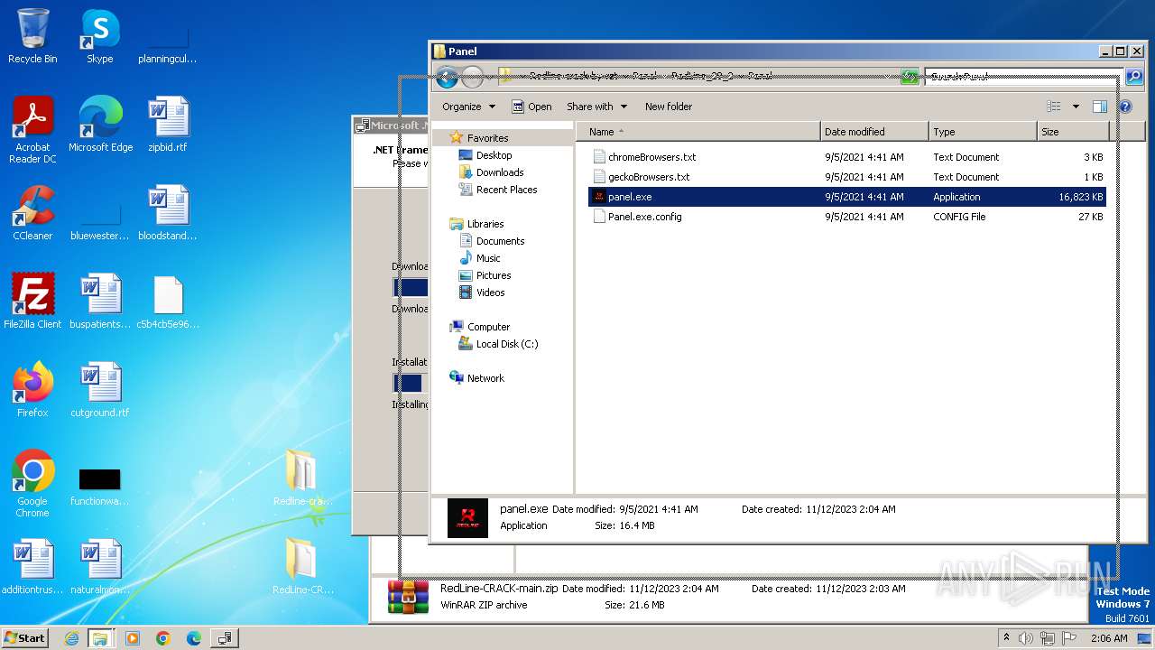Open the view options dropdown arrow
The image size is (1155, 650).
tap(1076, 107)
